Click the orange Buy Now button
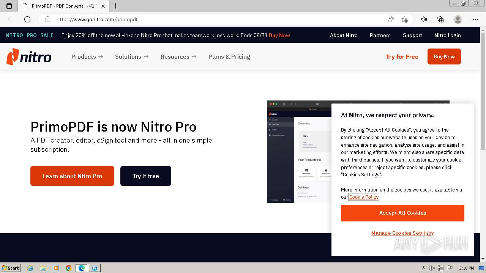 [x=444, y=56]
